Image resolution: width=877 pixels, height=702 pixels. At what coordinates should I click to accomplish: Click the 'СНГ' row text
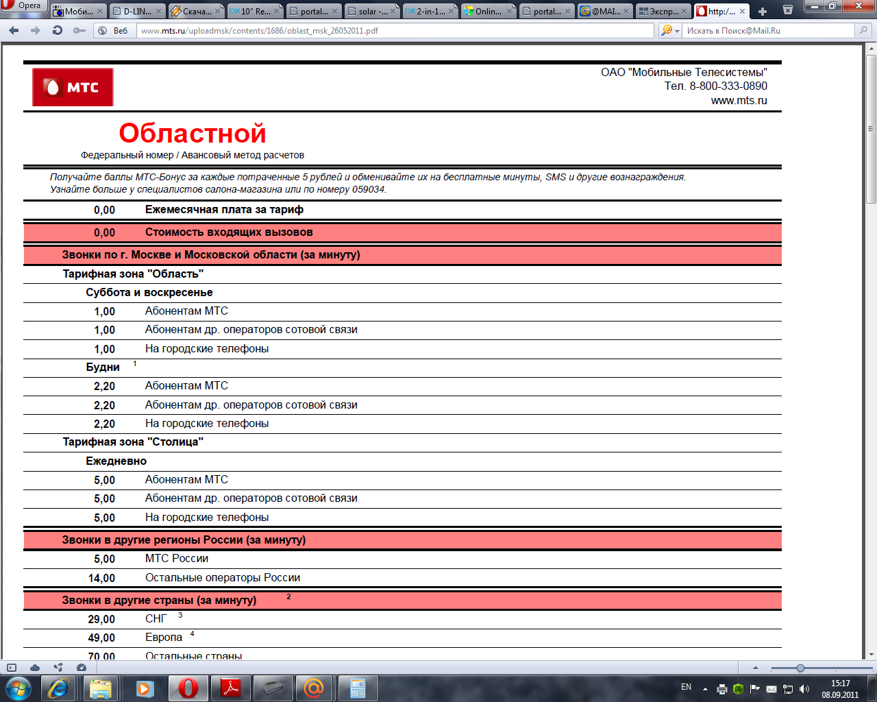tap(156, 619)
